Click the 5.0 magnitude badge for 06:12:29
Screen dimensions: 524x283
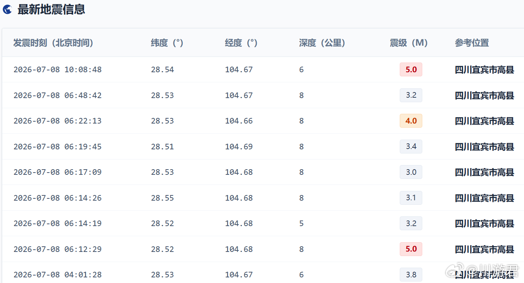(411, 249)
